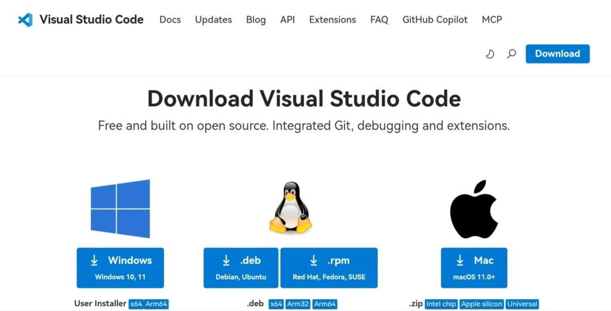Viewport: 611px width, 311px height.
Task: Select the .deb x64 badge
Action: point(276,304)
